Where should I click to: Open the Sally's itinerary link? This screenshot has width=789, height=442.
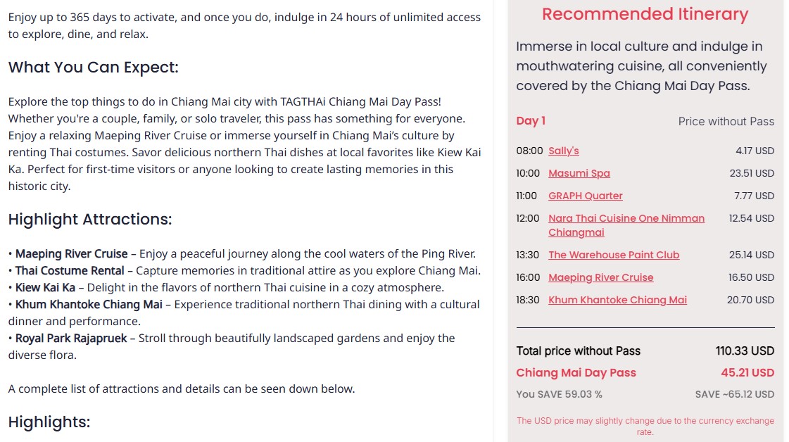point(564,151)
